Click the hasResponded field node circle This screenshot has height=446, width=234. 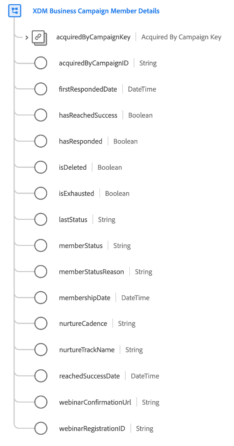coord(41,141)
